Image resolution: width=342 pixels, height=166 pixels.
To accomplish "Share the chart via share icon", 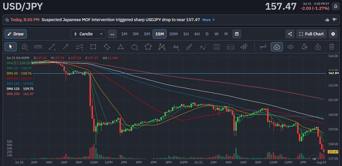I will (290, 34).
